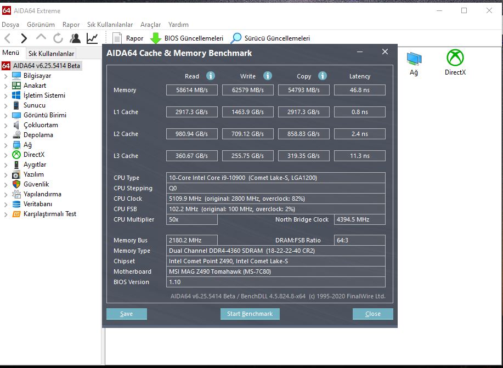Click the up-level arrow in toolbar
The image size is (503, 368).
41,37
